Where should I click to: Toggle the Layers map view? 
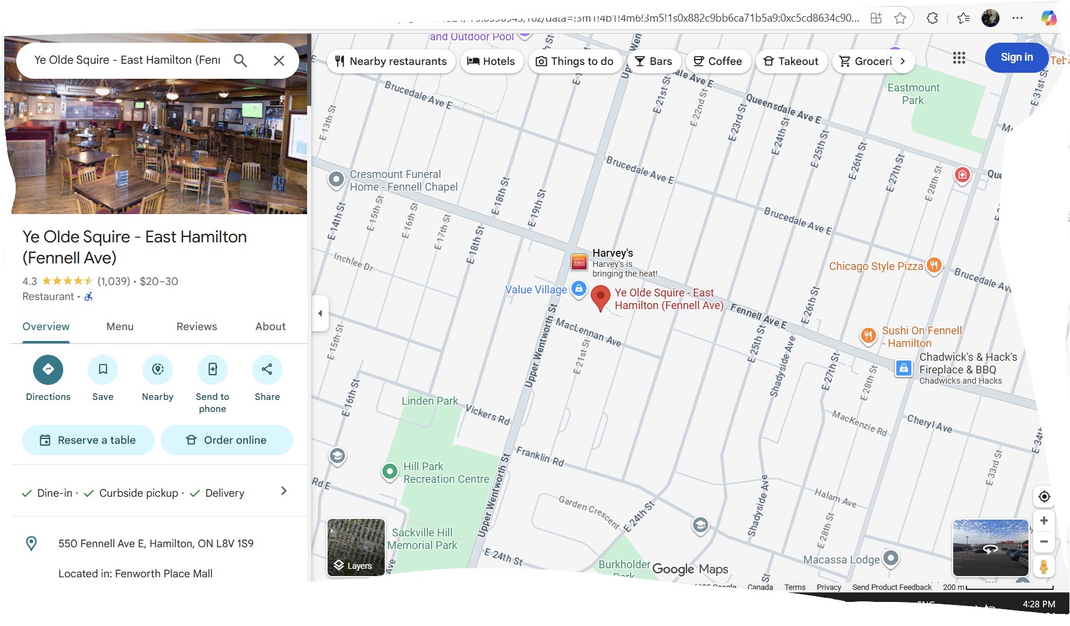tap(356, 547)
